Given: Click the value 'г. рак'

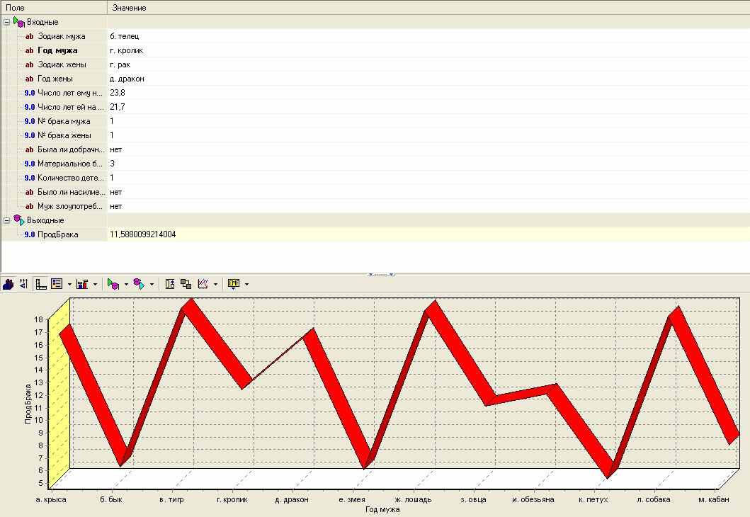Looking at the screenshot, I should click(x=120, y=64).
